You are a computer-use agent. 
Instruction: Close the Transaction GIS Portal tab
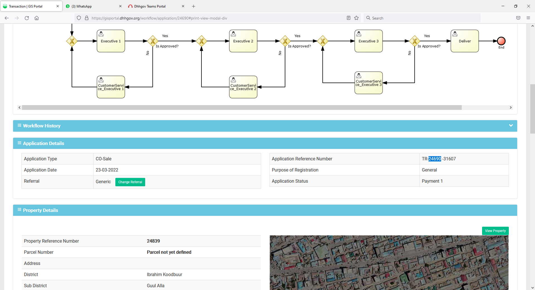[x=58, y=6]
